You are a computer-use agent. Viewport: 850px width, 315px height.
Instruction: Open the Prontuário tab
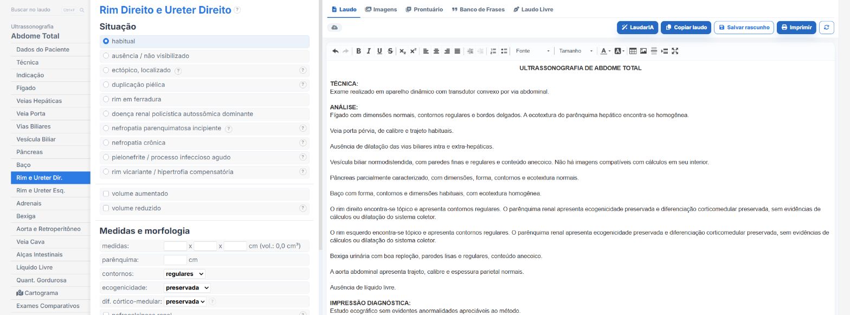click(424, 9)
